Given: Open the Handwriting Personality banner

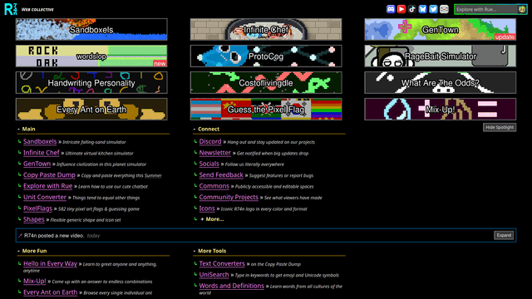Looking at the screenshot, I should pos(91,82).
